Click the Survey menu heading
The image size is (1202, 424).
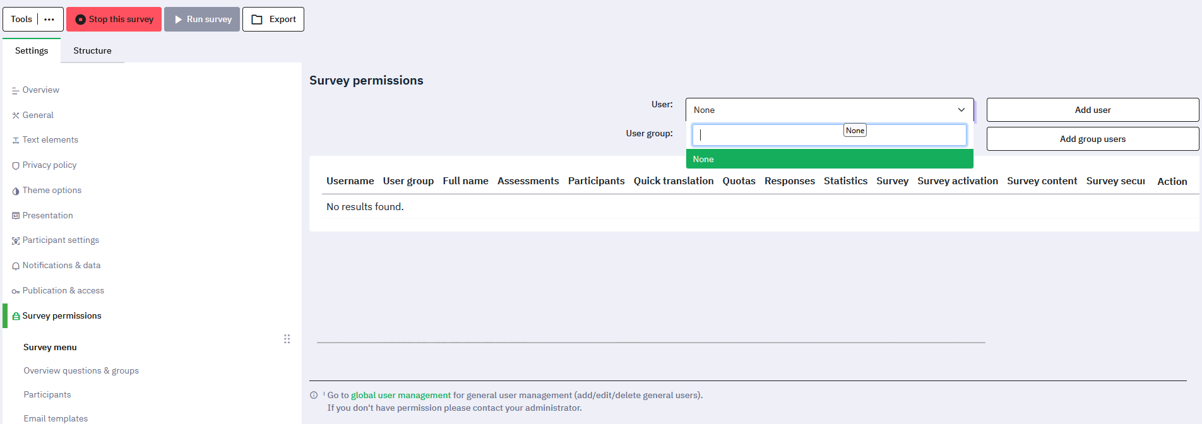pos(50,348)
